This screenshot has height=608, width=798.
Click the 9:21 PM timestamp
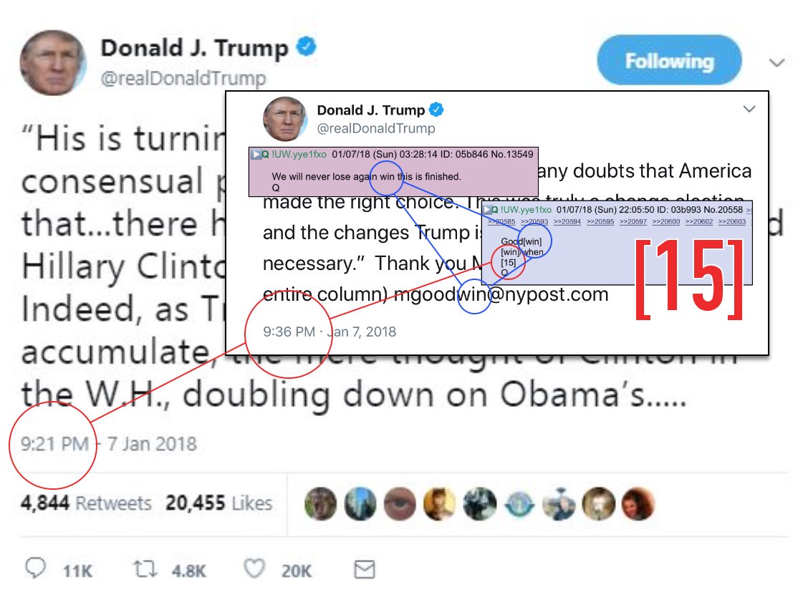point(54,444)
